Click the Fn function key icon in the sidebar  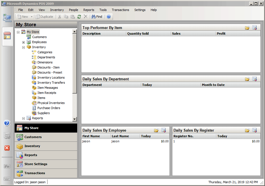[7, 166]
